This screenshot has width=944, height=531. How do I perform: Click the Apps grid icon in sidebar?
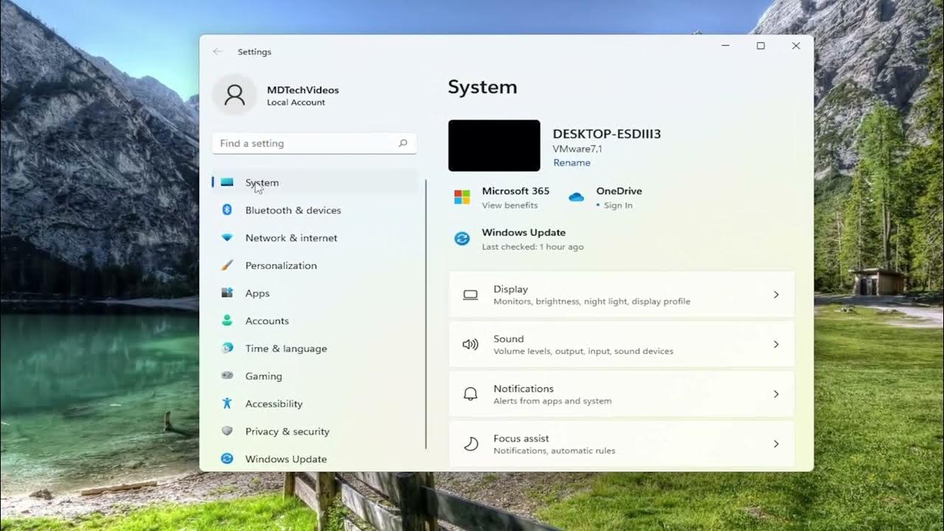tap(227, 293)
